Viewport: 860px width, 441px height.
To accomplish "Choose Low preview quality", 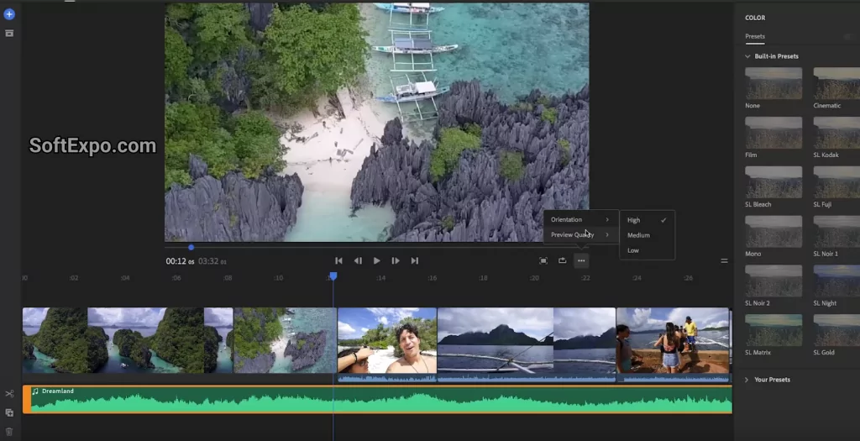I will [648, 250].
